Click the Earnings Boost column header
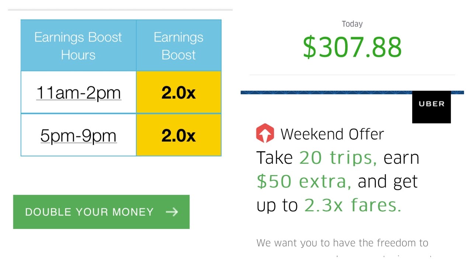The width and height of the screenshot is (472, 265). 178,46
